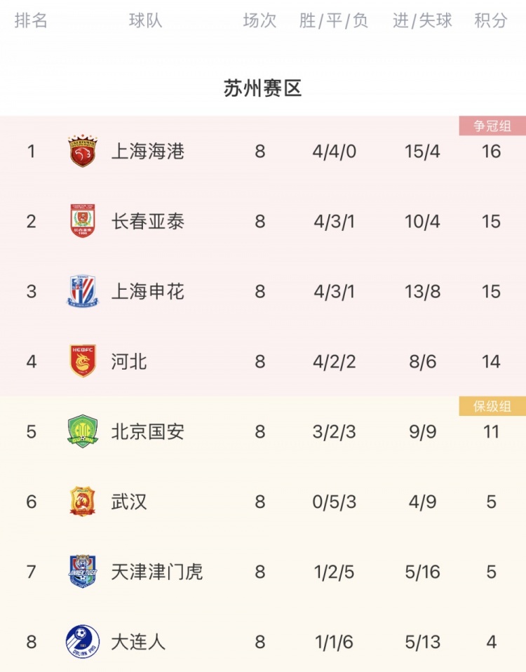Select the 大连人 round blue logo
The height and width of the screenshot is (672, 526).
coord(83,642)
